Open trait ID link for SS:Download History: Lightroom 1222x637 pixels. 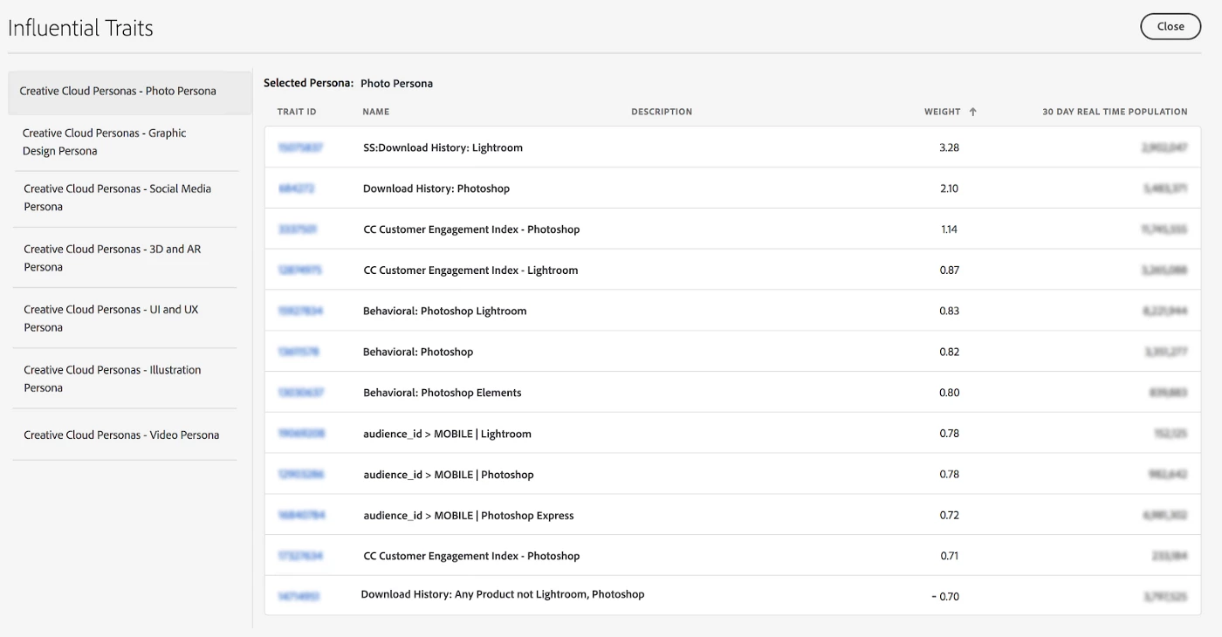[x=300, y=147]
